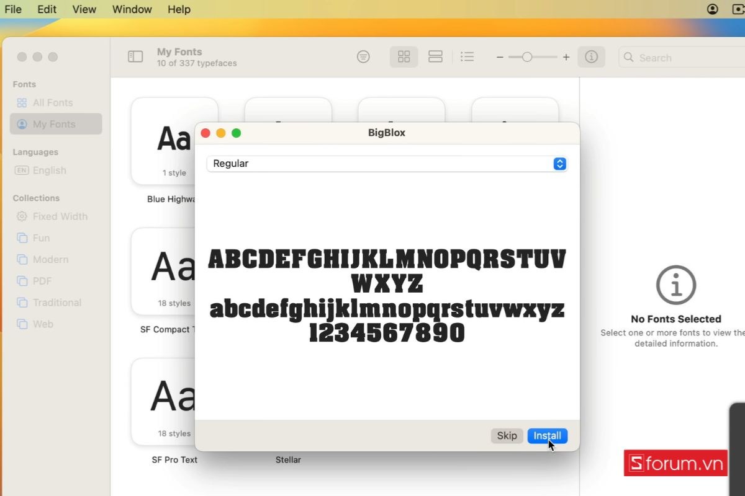Image resolution: width=745 pixels, height=496 pixels.
Task: Switch to grid view
Action: (404, 57)
